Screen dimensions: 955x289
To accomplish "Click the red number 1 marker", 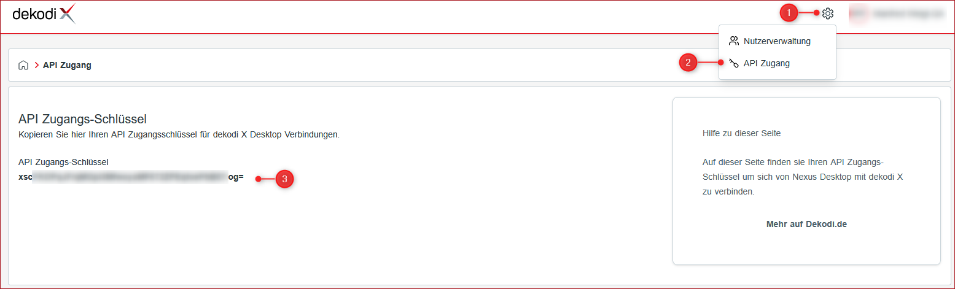I will (x=789, y=13).
